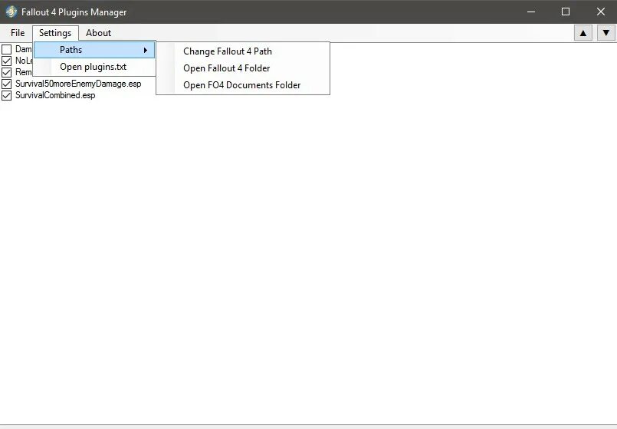Click the Fallout 4 Plugins Manager app icon
Screen dimensions: 617x429
point(11,12)
